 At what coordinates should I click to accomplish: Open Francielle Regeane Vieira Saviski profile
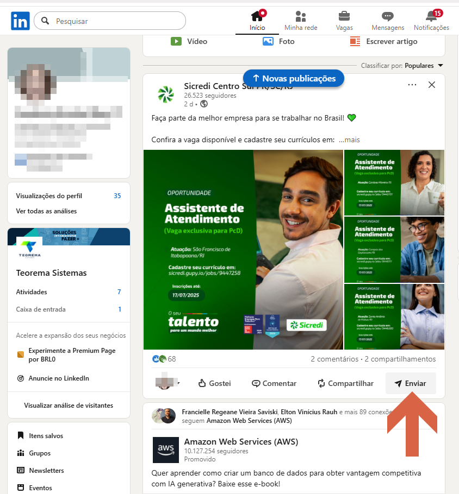pyautogui.click(x=230, y=412)
